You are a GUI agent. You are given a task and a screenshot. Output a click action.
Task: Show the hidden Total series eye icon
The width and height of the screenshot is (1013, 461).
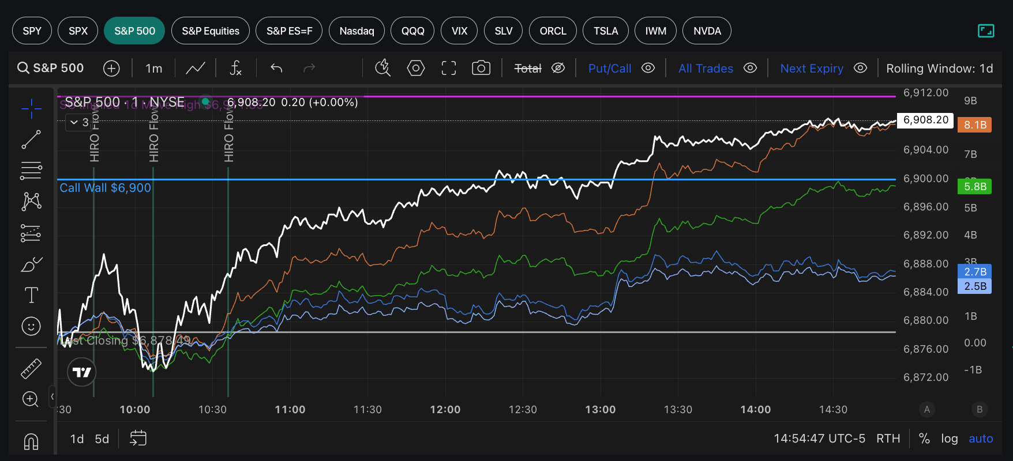point(558,68)
